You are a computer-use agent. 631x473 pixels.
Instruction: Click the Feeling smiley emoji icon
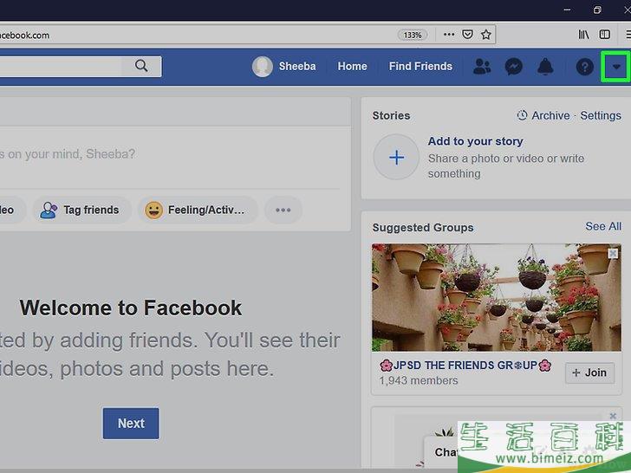click(x=153, y=210)
